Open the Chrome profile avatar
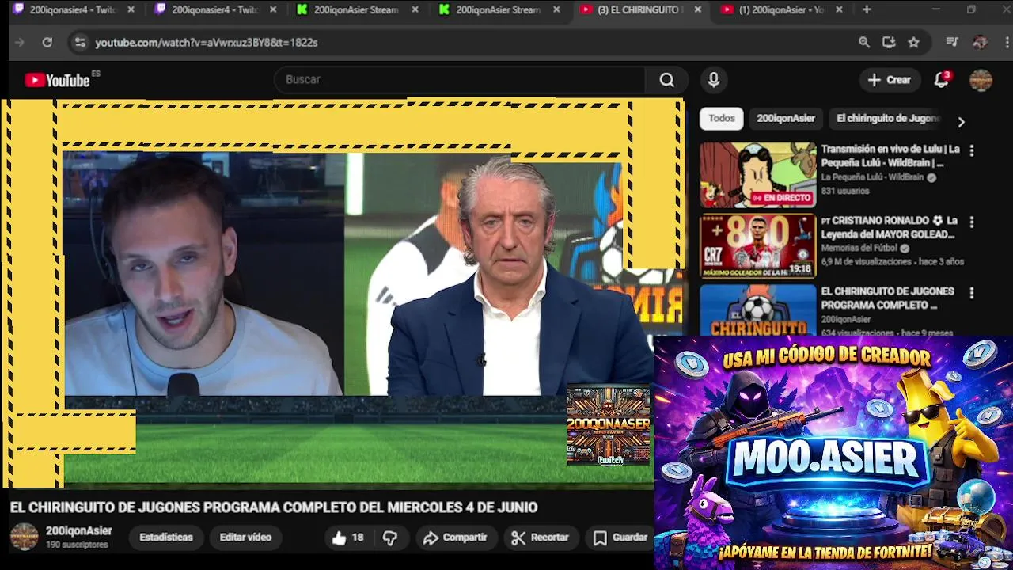Image resolution: width=1013 pixels, height=570 pixels. pos(980,42)
